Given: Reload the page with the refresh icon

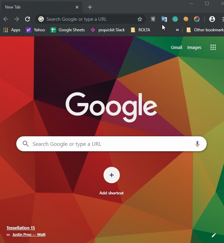Looking at the screenshot, I should (27, 19).
